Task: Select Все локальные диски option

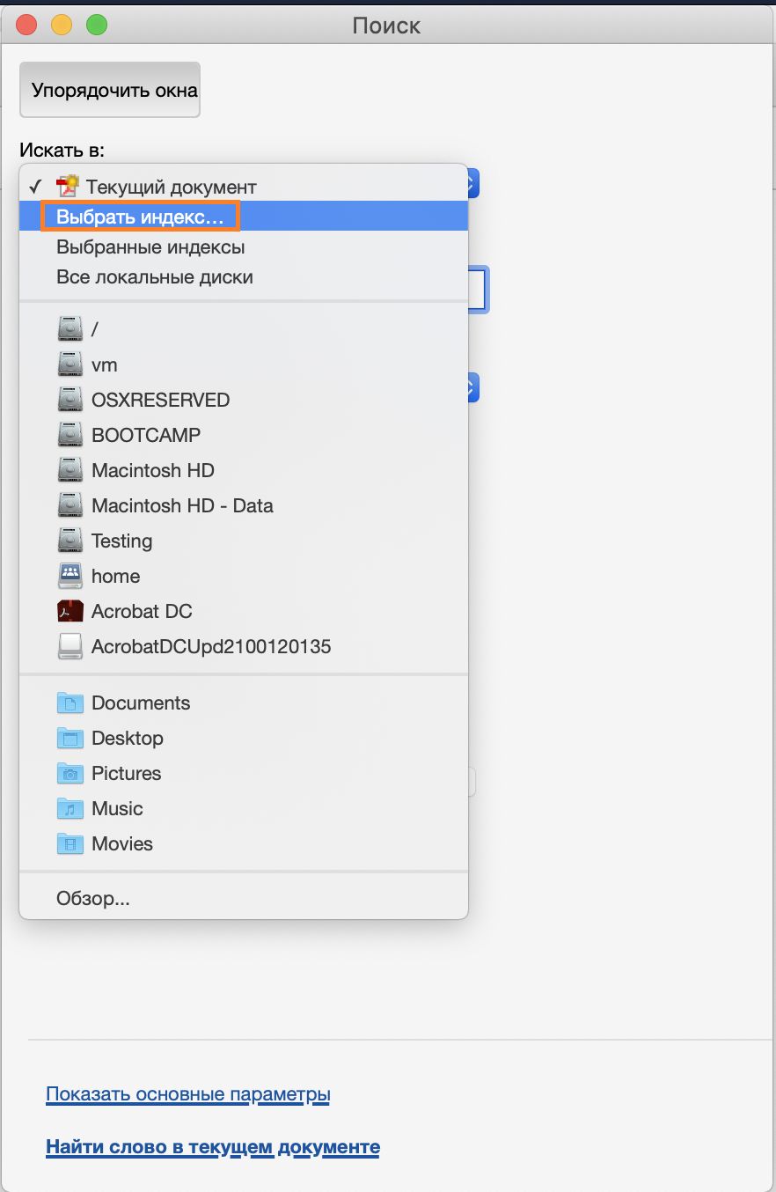Action: [x=155, y=277]
